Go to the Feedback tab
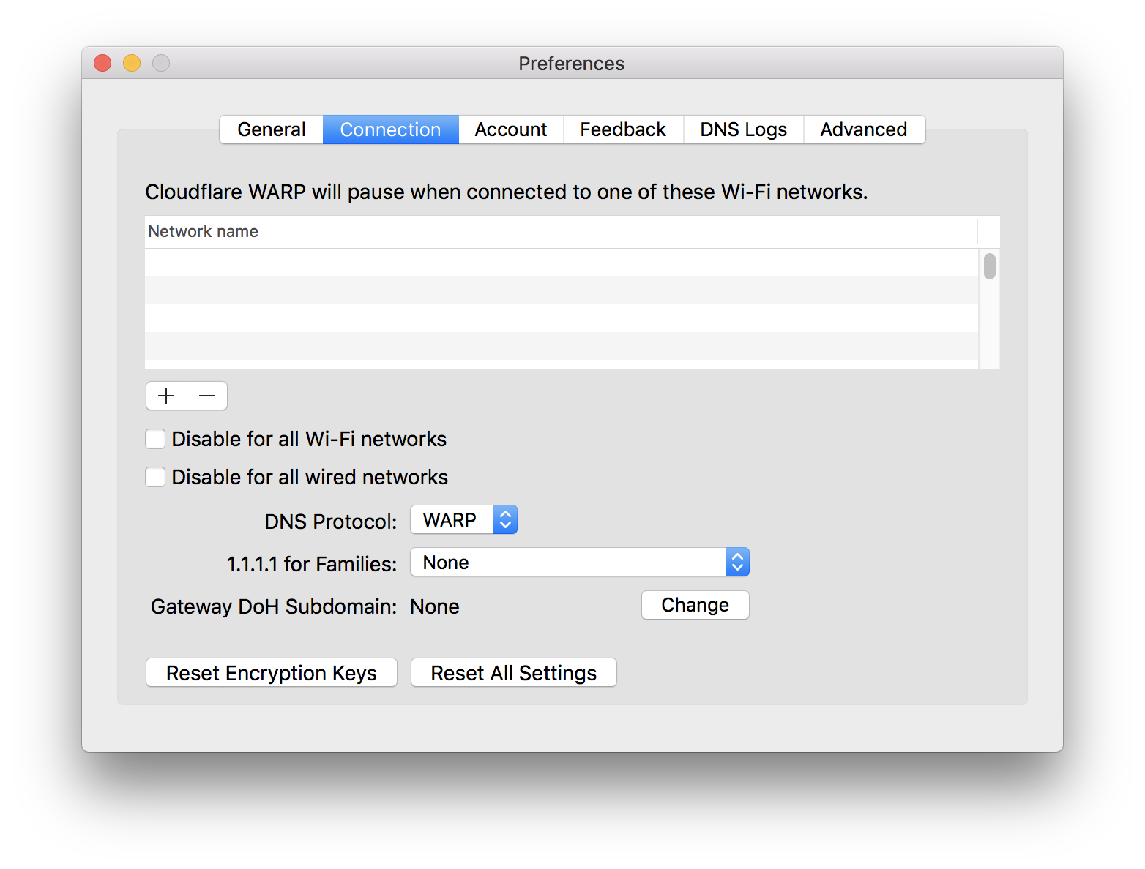 coord(623,129)
